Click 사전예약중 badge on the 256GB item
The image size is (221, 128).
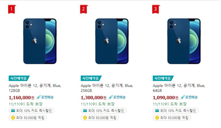click(91, 78)
